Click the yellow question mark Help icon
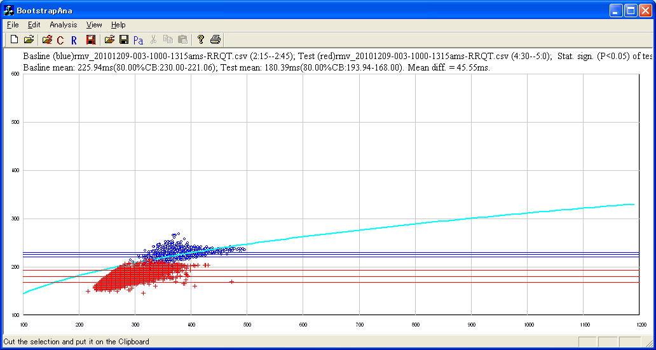This screenshot has width=656, height=350. [201, 40]
